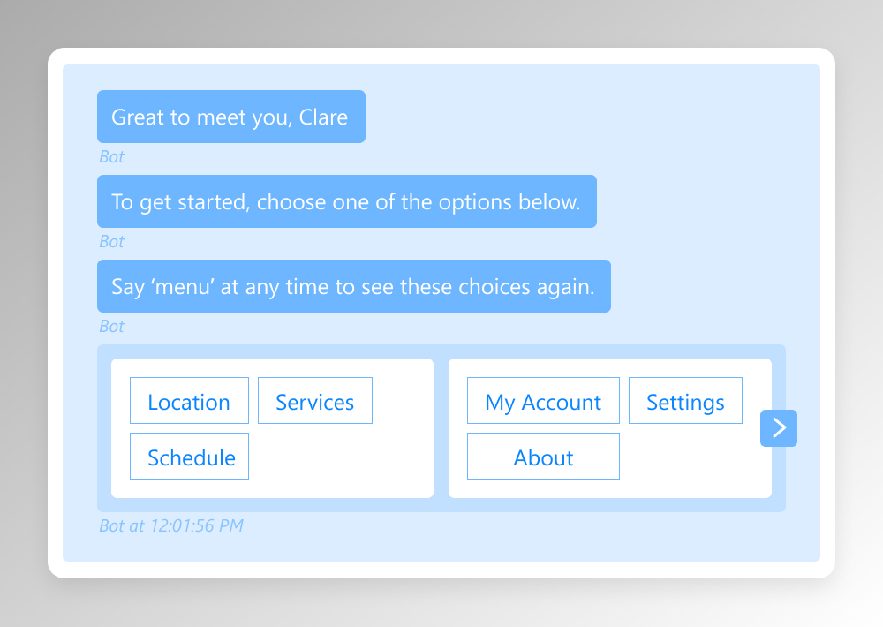The image size is (883, 627).
Task: Click the next arrow chevron on the carousel
Action: click(x=779, y=428)
